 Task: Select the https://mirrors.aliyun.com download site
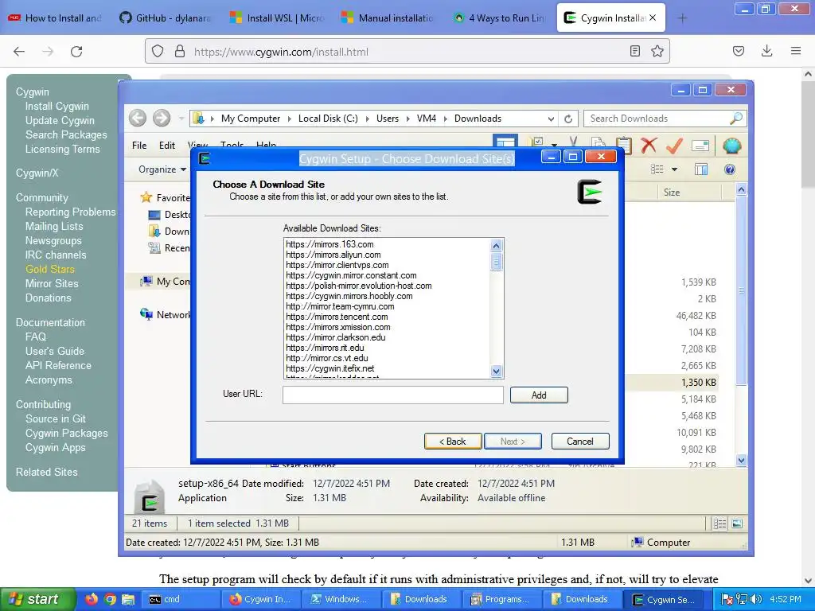coord(333,255)
